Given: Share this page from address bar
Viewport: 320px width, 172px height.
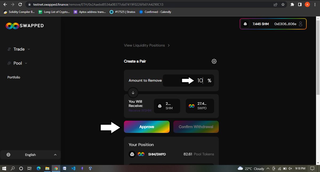Looking at the screenshot, I should [x=275, y=5].
